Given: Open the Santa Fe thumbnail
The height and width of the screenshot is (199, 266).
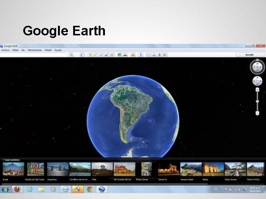Looking at the screenshot, I should click(x=169, y=169).
